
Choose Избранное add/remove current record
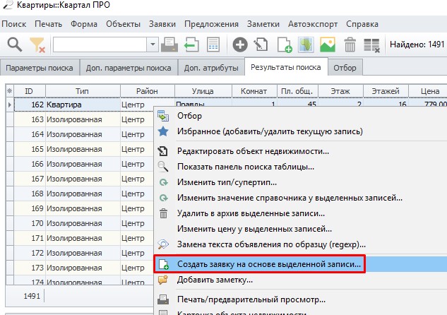coord(300,131)
